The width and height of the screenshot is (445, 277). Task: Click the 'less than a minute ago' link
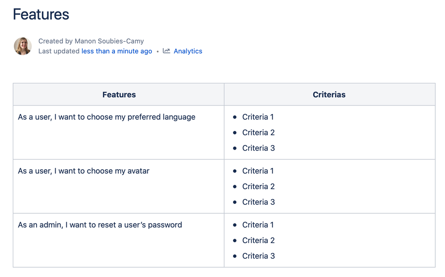[117, 51]
